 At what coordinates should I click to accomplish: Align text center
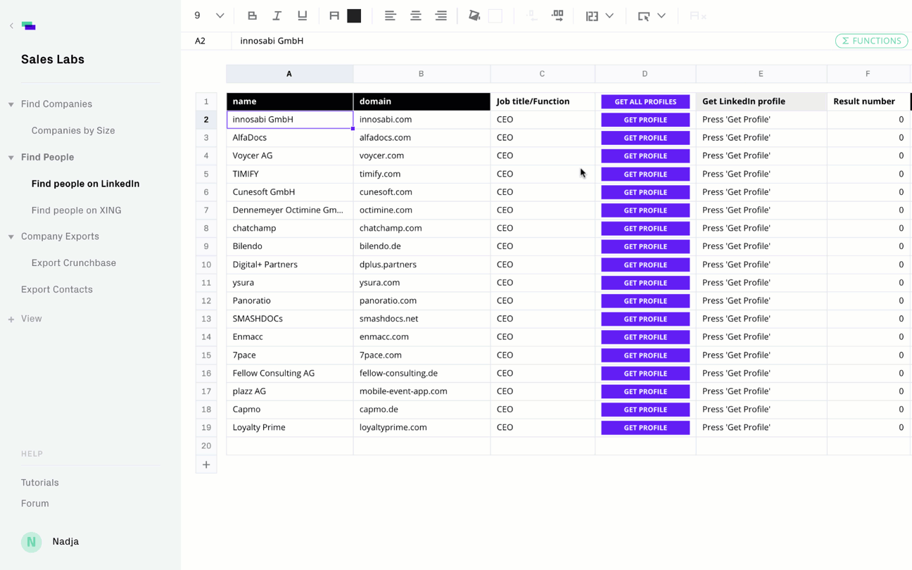tap(416, 15)
